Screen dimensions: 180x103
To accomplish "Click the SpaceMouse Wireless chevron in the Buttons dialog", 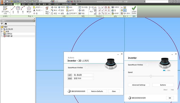I will point(87,67).
